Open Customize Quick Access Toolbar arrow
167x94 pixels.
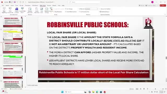click(x=26, y=2)
